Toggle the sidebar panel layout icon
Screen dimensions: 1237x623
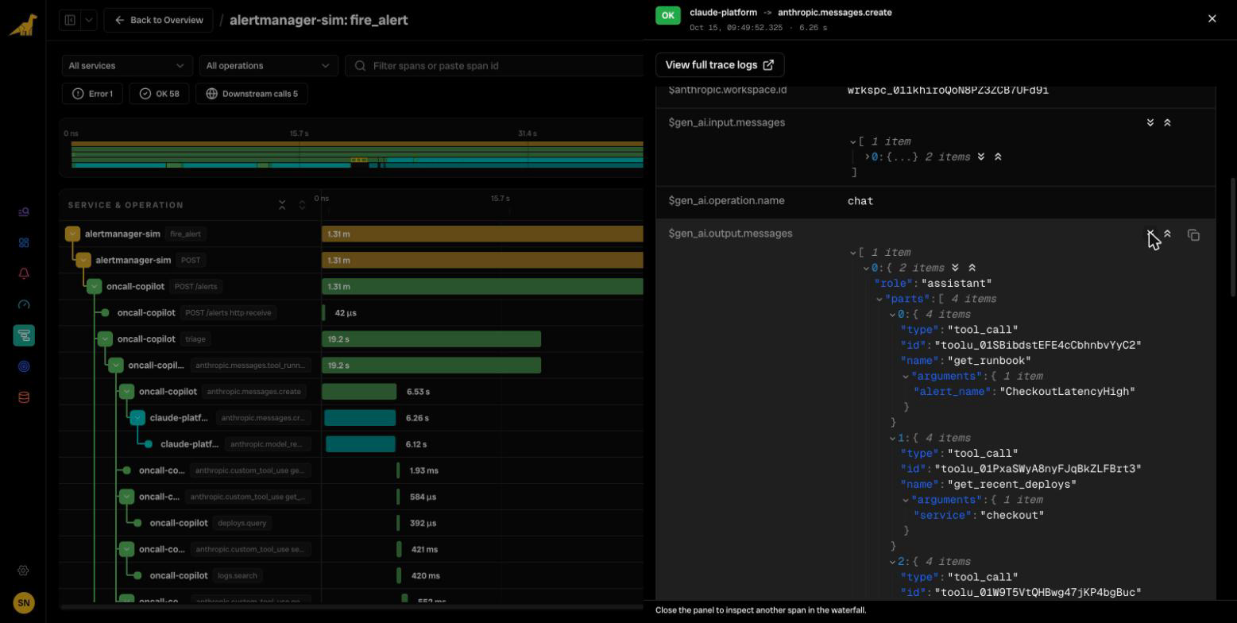(x=70, y=20)
